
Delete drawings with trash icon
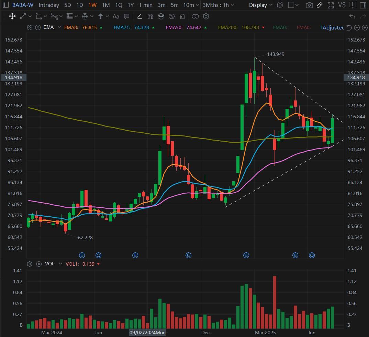tap(182, 16)
